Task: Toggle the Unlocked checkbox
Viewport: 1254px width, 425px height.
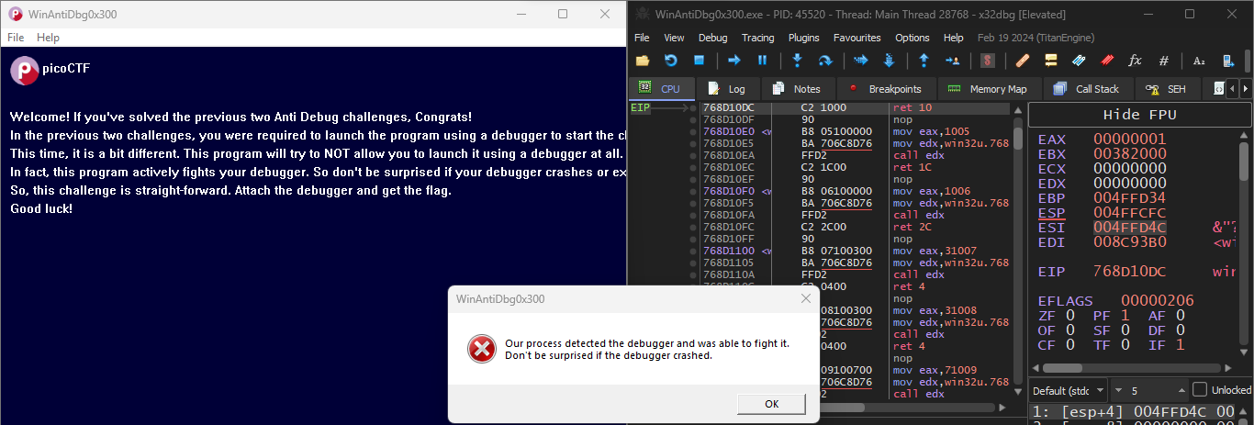Action: click(1199, 389)
